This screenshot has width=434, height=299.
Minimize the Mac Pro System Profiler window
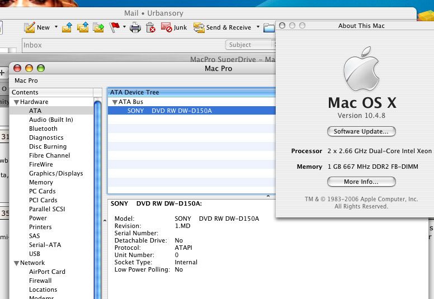click(29, 68)
